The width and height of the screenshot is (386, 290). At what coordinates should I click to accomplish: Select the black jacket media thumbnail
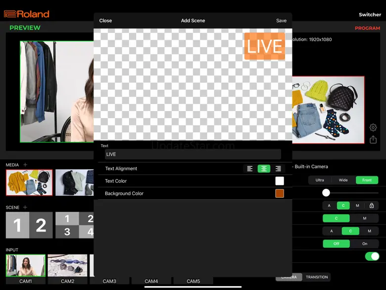(75, 182)
